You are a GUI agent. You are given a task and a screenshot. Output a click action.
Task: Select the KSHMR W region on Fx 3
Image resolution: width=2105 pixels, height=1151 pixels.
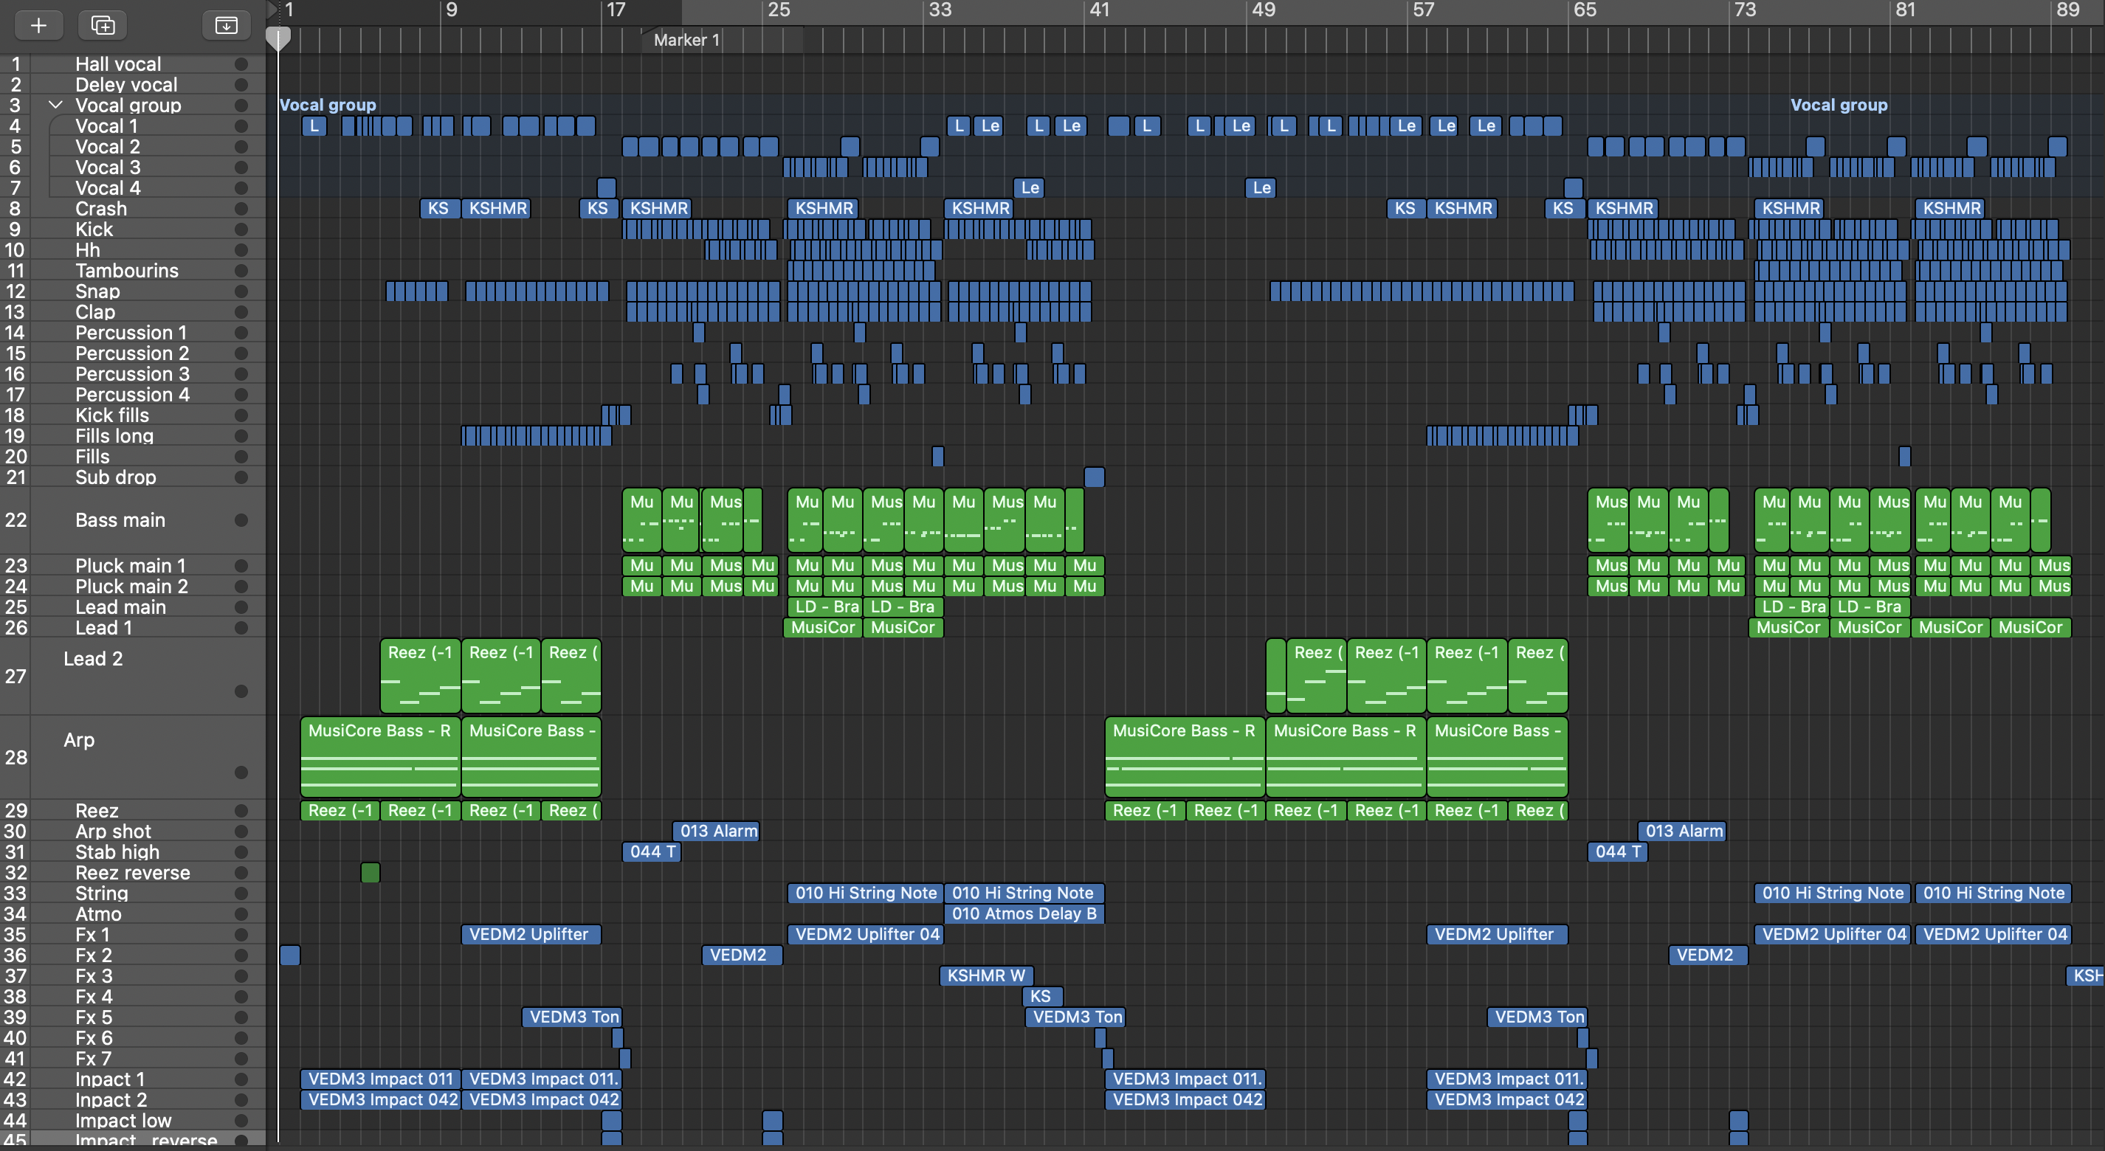(986, 975)
